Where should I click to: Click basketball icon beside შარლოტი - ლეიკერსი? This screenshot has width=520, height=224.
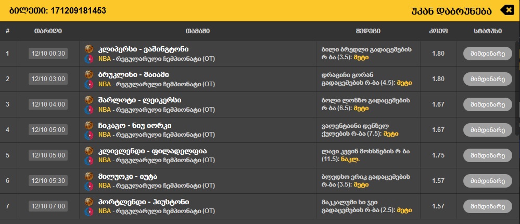coord(88,100)
